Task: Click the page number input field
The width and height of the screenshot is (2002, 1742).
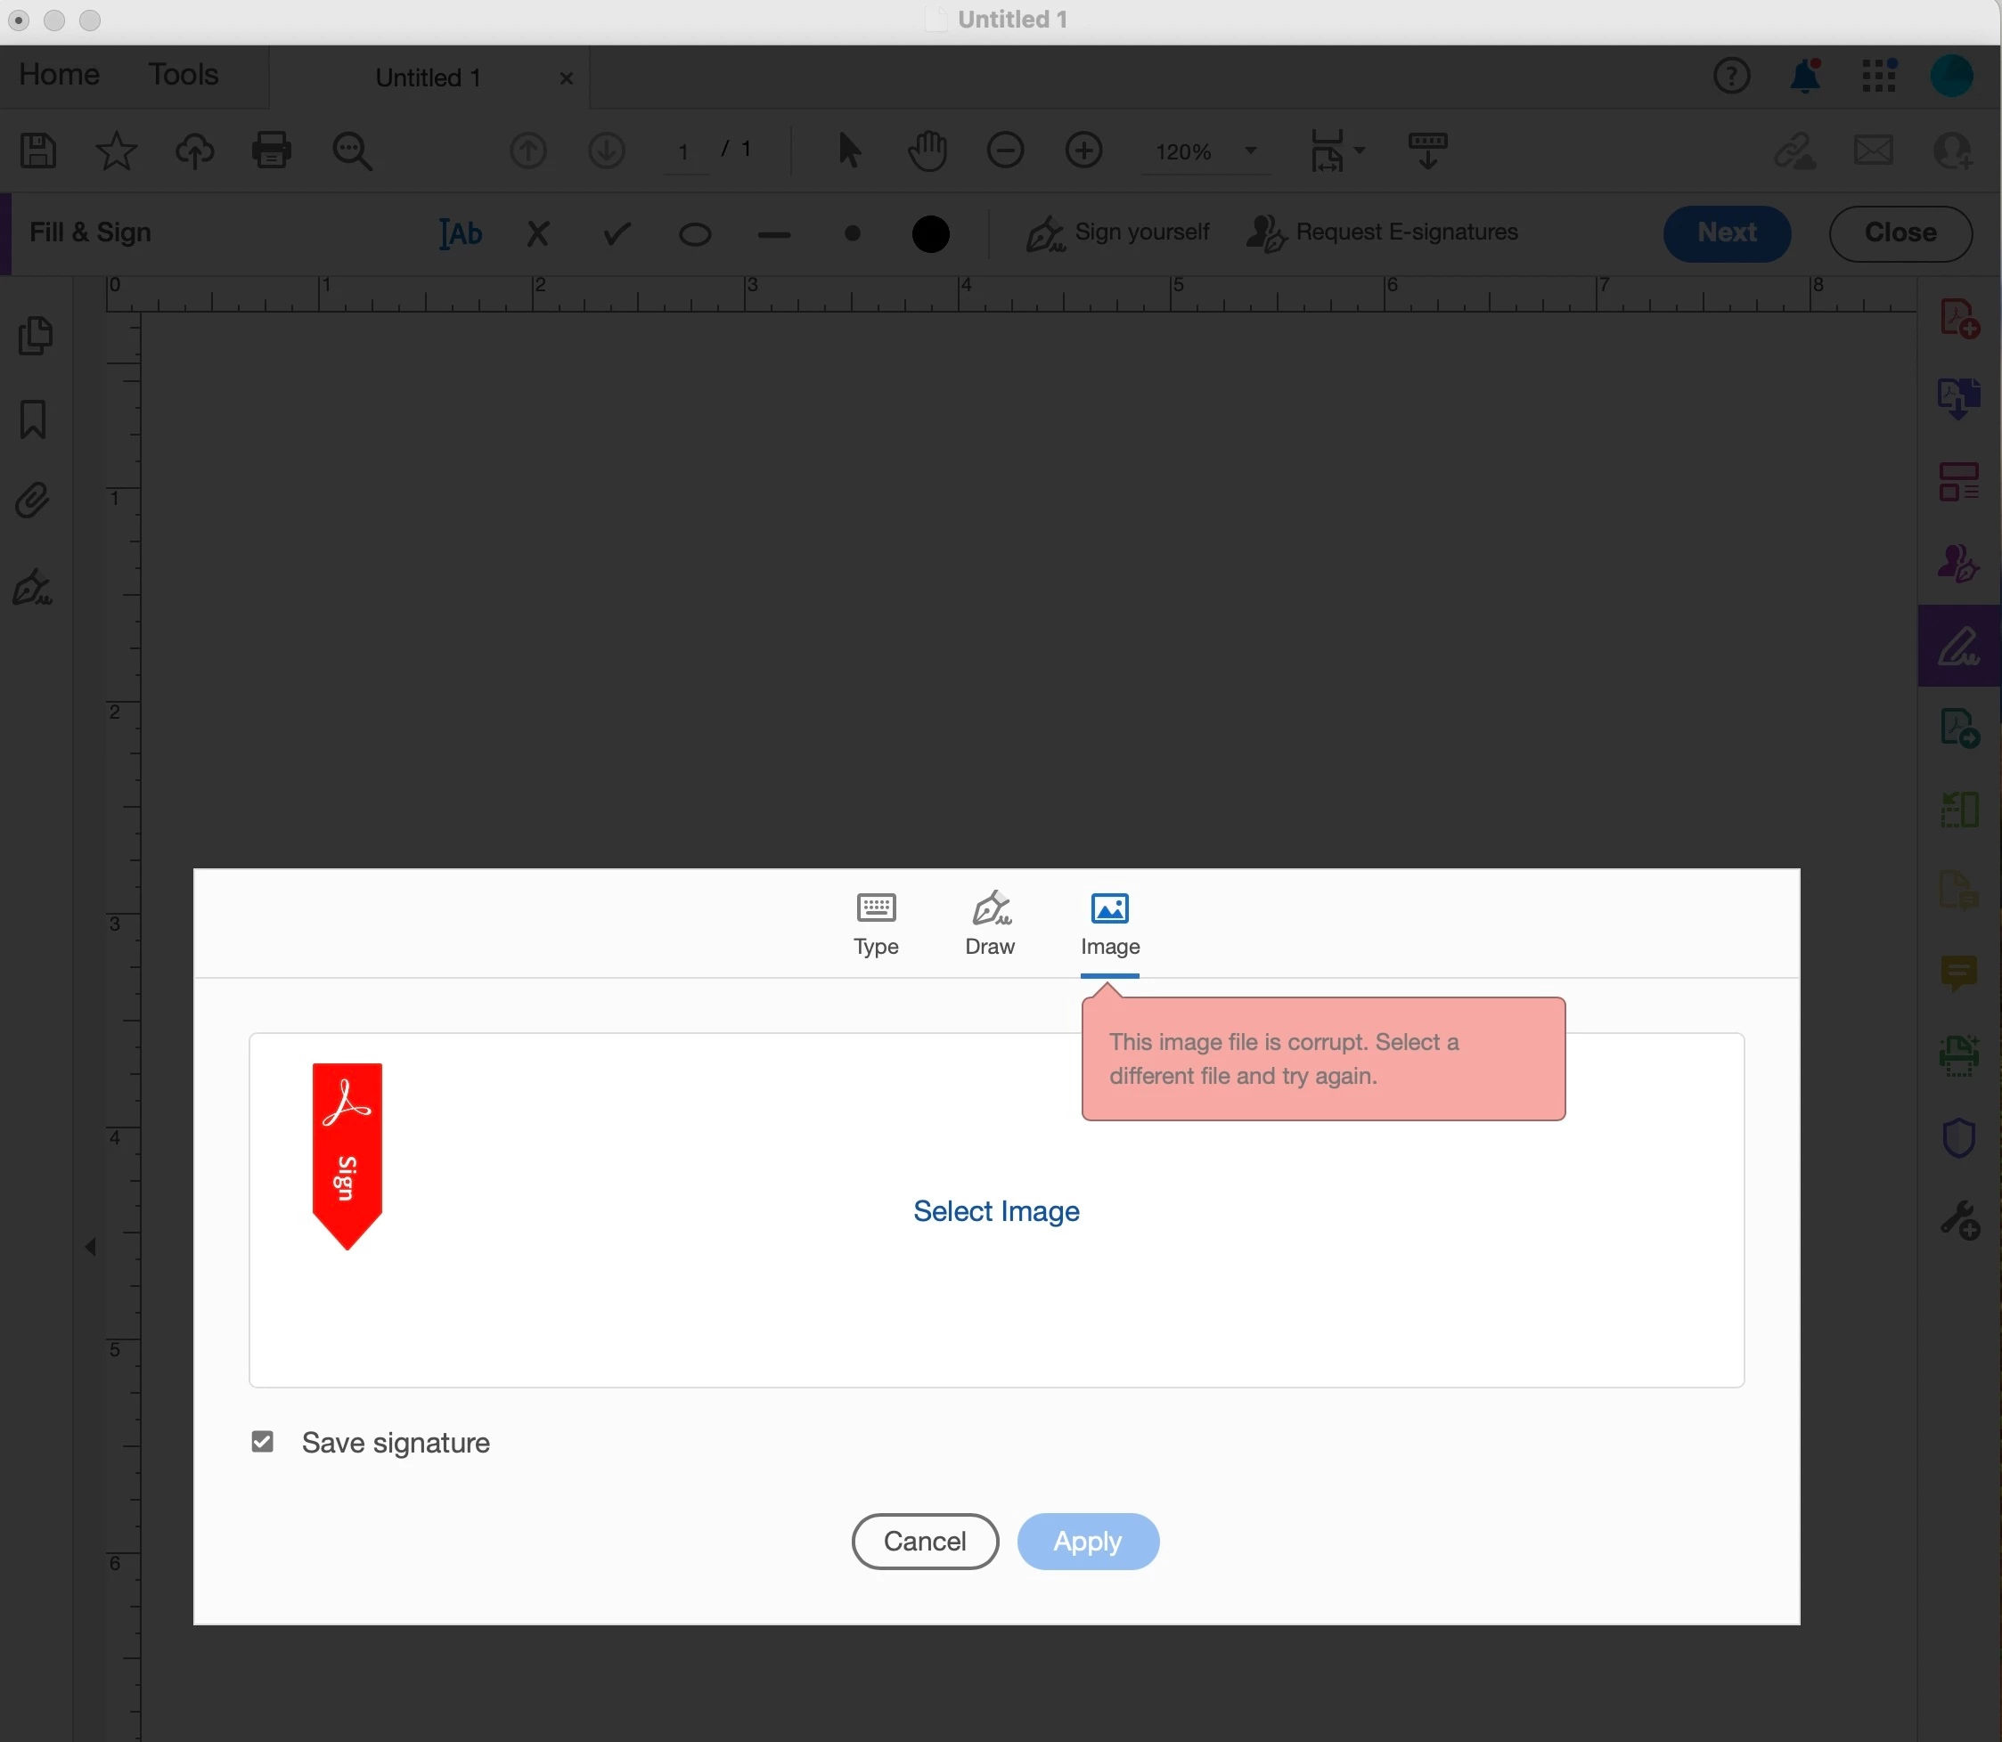Action: tap(684, 151)
